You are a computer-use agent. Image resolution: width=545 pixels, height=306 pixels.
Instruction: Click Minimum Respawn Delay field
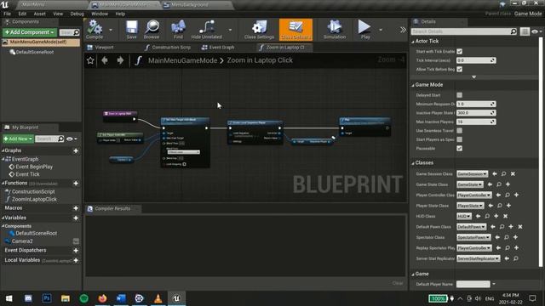(x=476, y=104)
